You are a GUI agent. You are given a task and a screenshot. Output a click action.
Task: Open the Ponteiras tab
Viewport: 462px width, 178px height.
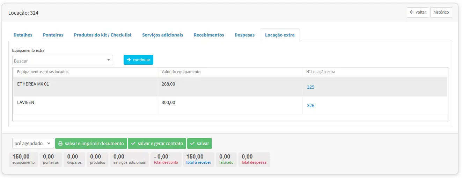click(53, 35)
